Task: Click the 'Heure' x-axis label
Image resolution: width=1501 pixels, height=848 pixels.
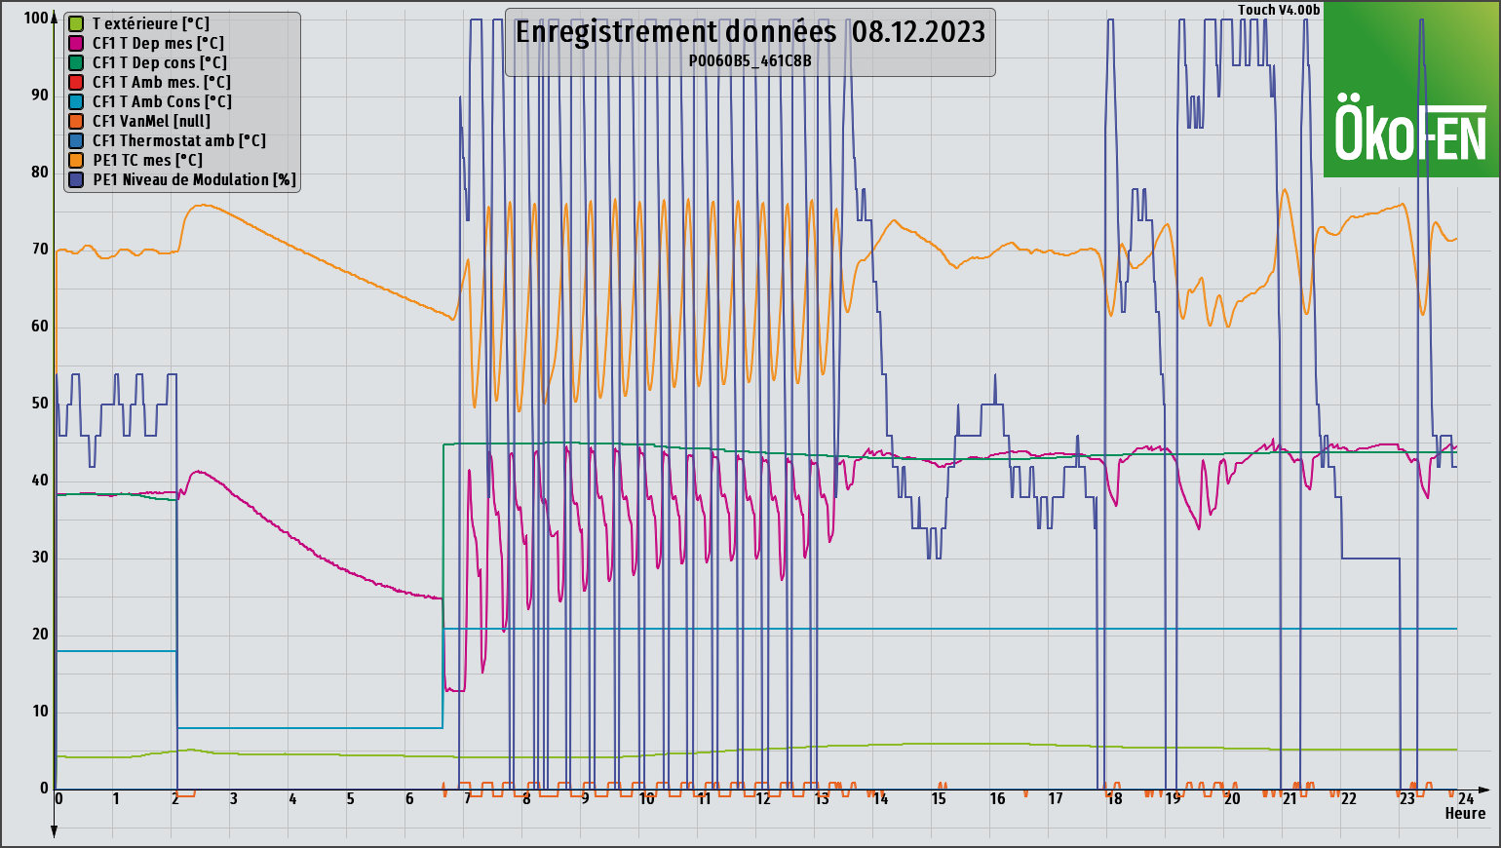Action: click(x=1465, y=813)
